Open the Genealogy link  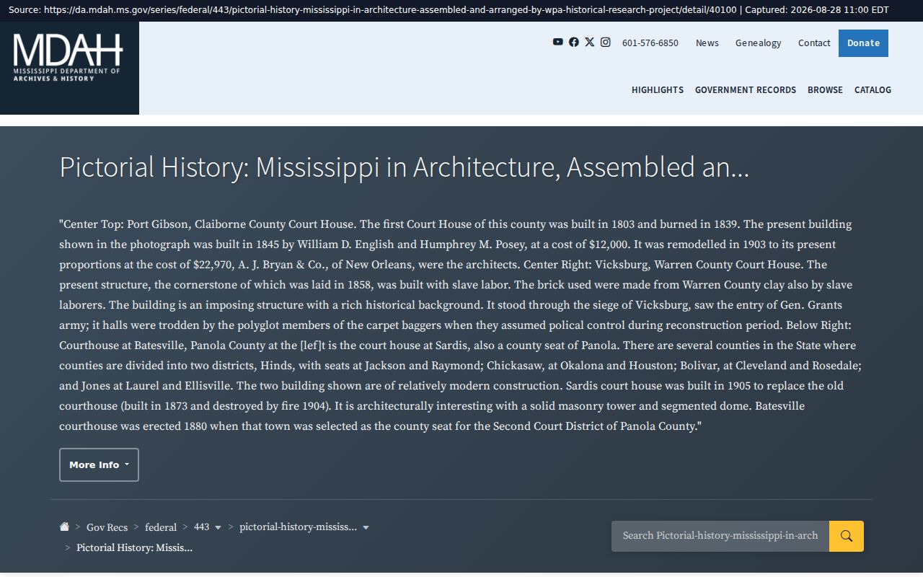pyautogui.click(x=759, y=43)
